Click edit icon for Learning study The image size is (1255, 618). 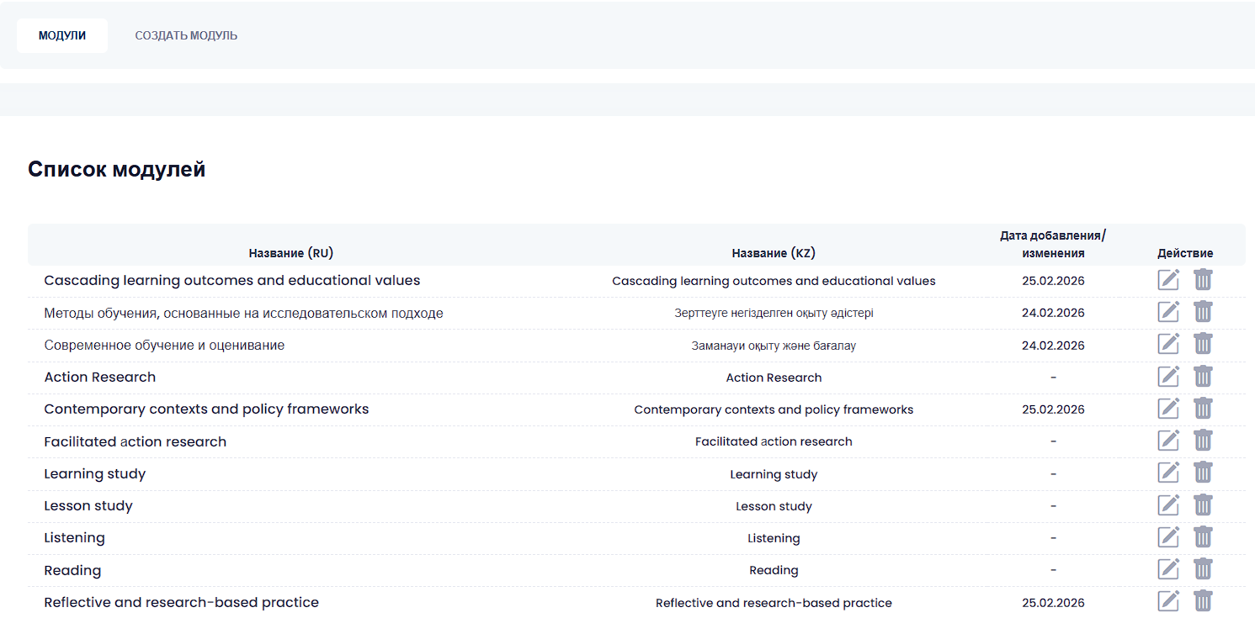[x=1168, y=473]
